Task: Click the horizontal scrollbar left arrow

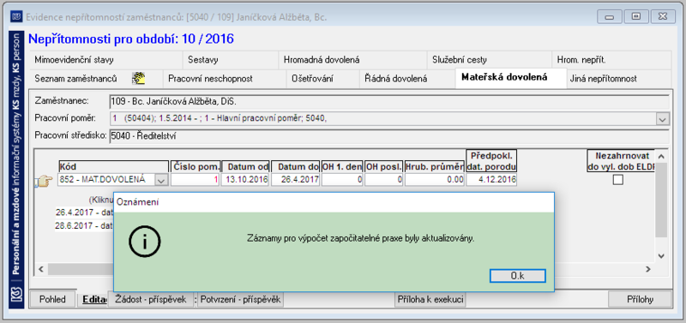Action: click(41, 269)
